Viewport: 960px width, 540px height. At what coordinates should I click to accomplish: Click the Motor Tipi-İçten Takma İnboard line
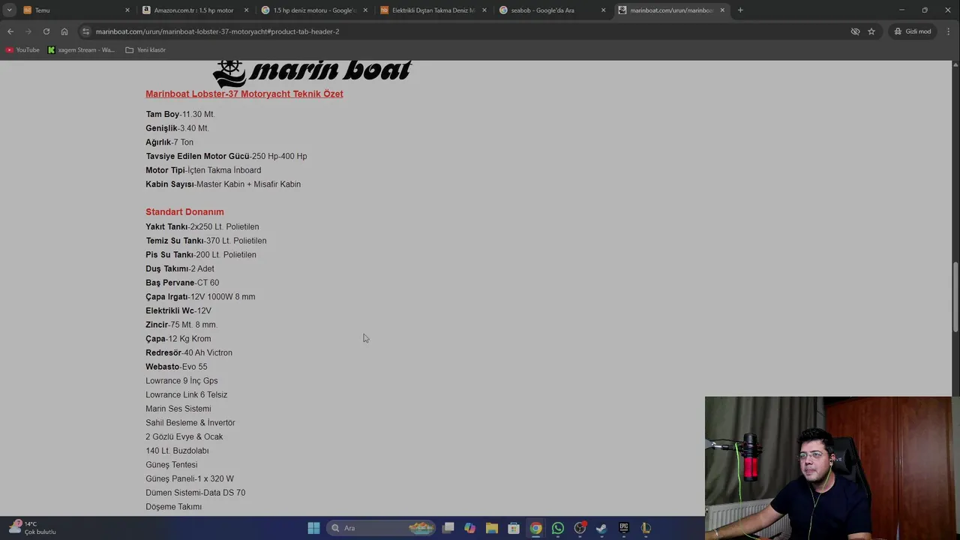coord(203,170)
